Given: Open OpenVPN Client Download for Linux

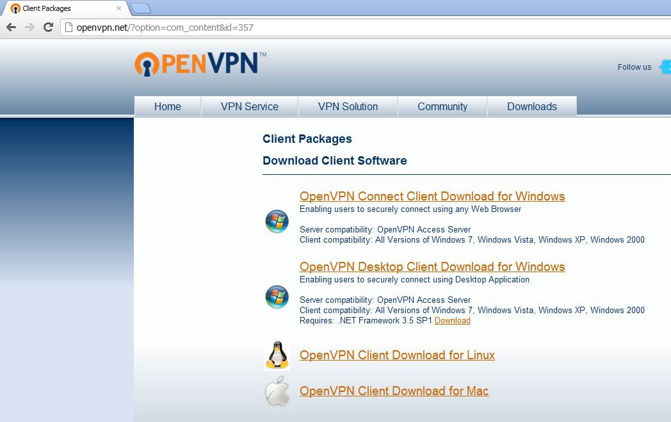Looking at the screenshot, I should click(x=397, y=355).
